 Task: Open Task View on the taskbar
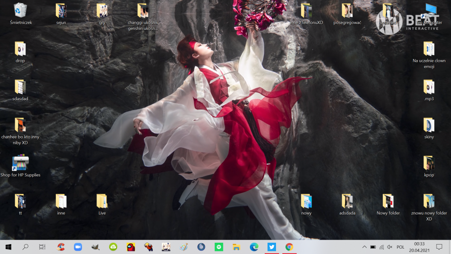click(x=42, y=247)
